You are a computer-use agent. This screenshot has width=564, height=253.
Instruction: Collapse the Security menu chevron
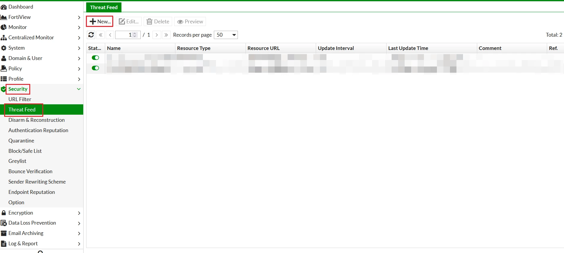[79, 89]
